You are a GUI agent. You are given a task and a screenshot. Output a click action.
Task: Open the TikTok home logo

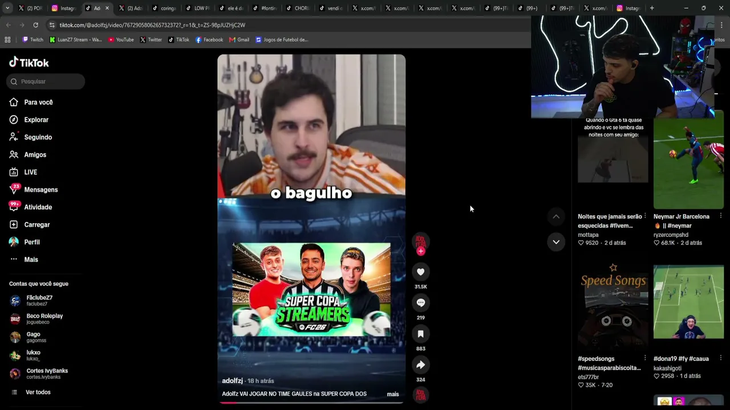click(29, 62)
